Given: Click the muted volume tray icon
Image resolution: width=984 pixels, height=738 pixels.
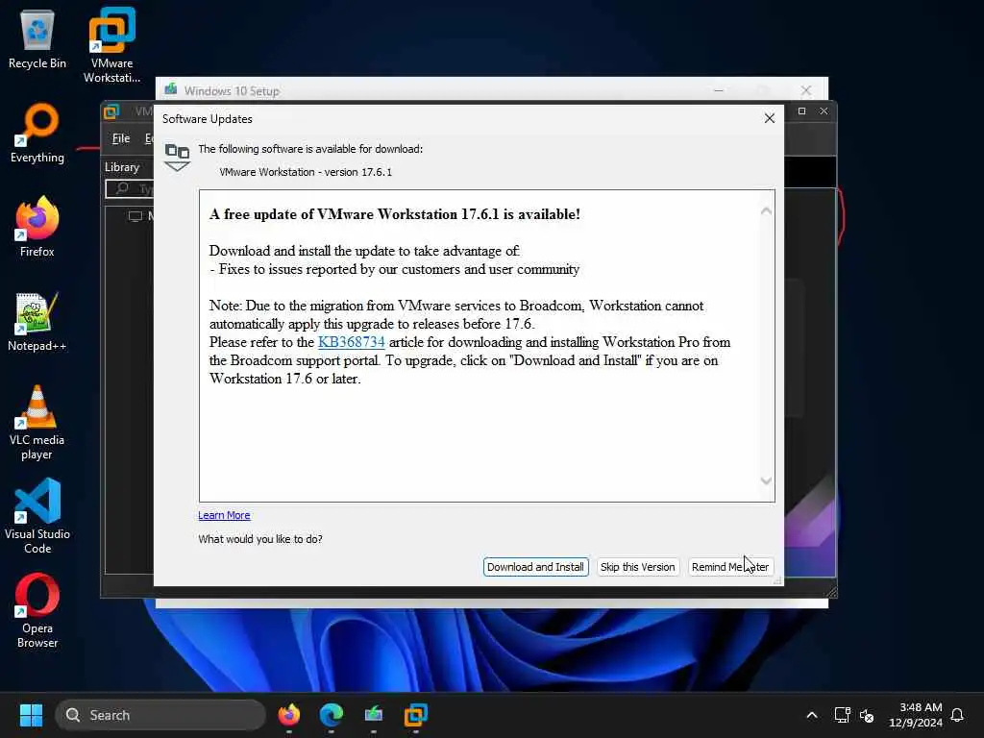Looking at the screenshot, I should [867, 715].
